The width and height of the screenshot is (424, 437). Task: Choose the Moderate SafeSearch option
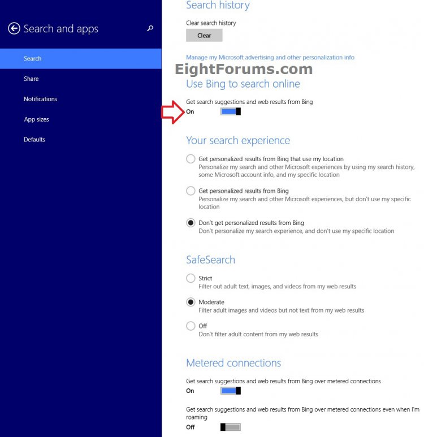click(191, 302)
